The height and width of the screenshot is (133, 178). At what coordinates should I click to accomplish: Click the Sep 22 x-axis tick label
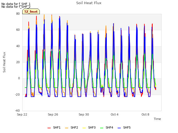tap(22, 114)
